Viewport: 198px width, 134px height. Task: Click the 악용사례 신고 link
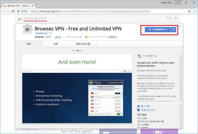coord(148,110)
